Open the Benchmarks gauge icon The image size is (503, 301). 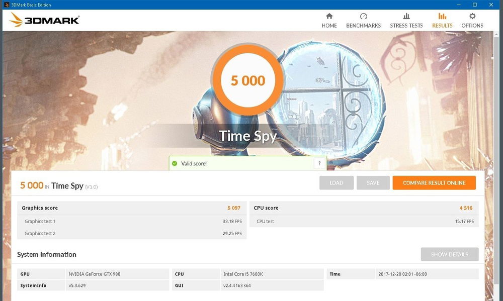[x=363, y=16]
